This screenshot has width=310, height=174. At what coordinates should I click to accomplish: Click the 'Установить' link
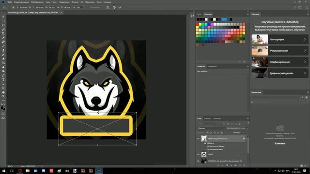click(280, 143)
